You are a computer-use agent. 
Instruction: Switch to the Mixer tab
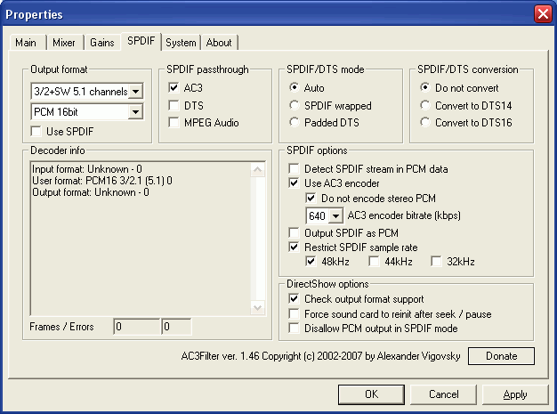coord(63,42)
